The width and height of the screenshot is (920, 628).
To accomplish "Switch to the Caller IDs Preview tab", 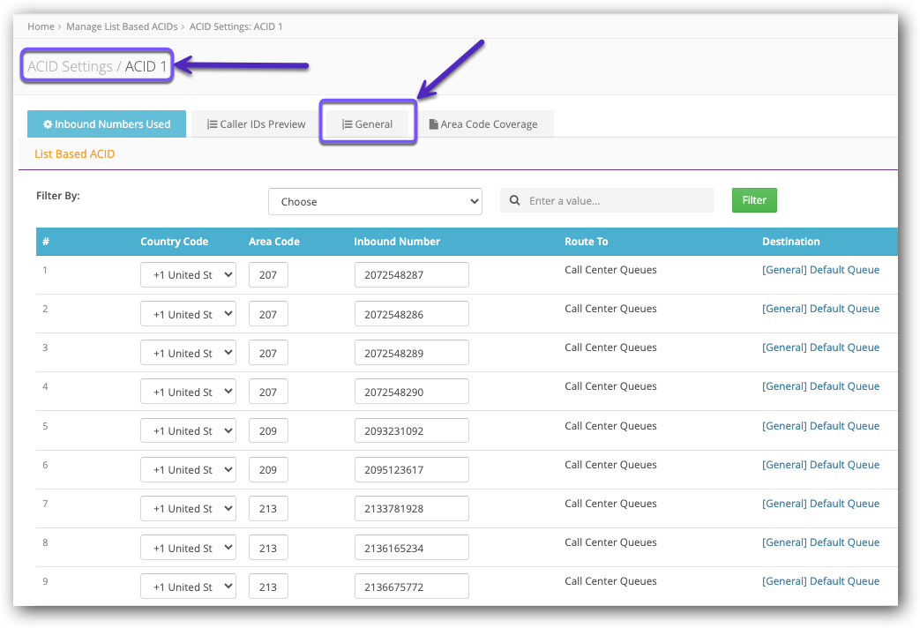I will [x=256, y=124].
